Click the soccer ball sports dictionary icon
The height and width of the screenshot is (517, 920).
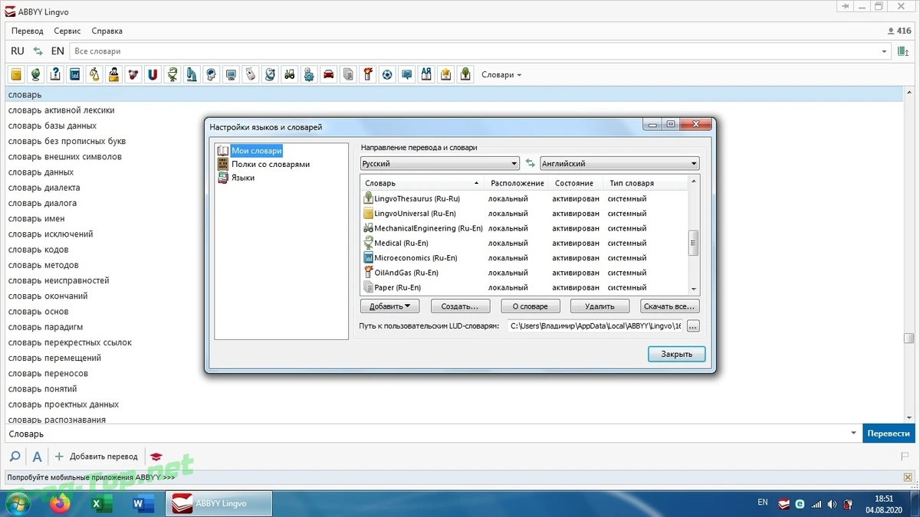point(387,74)
